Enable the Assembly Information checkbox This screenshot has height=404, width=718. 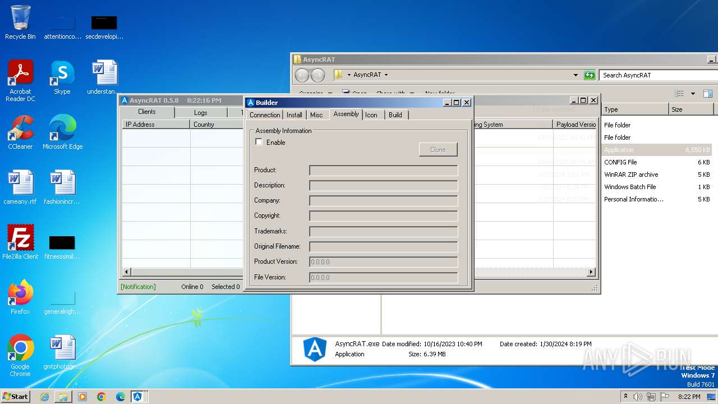coord(259,142)
